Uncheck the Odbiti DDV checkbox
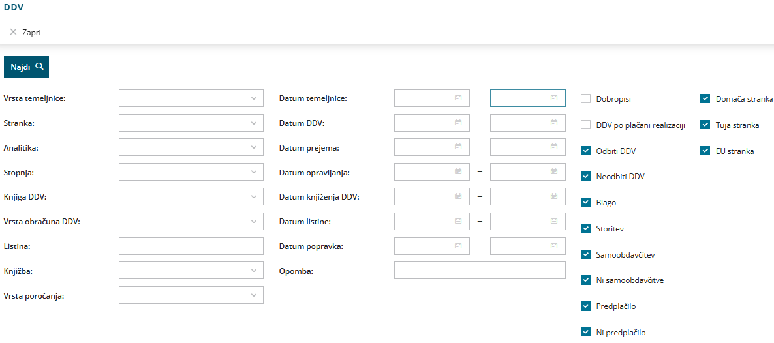 point(585,151)
